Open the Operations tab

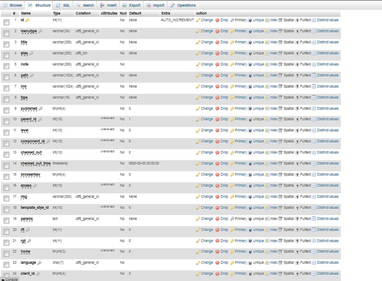tap(183, 5)
